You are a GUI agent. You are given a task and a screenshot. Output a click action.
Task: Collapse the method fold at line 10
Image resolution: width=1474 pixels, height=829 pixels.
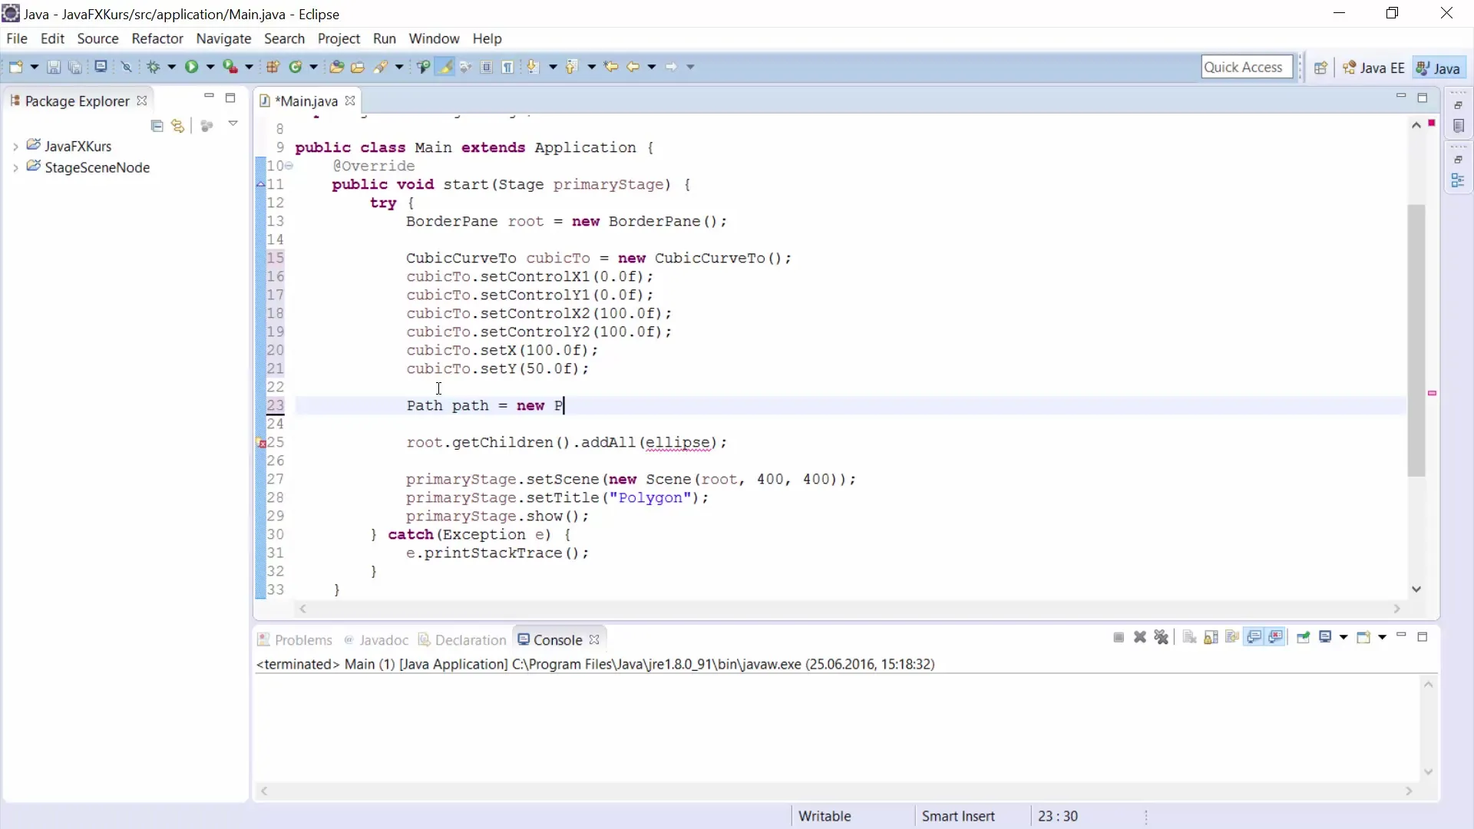click(289, 166)
